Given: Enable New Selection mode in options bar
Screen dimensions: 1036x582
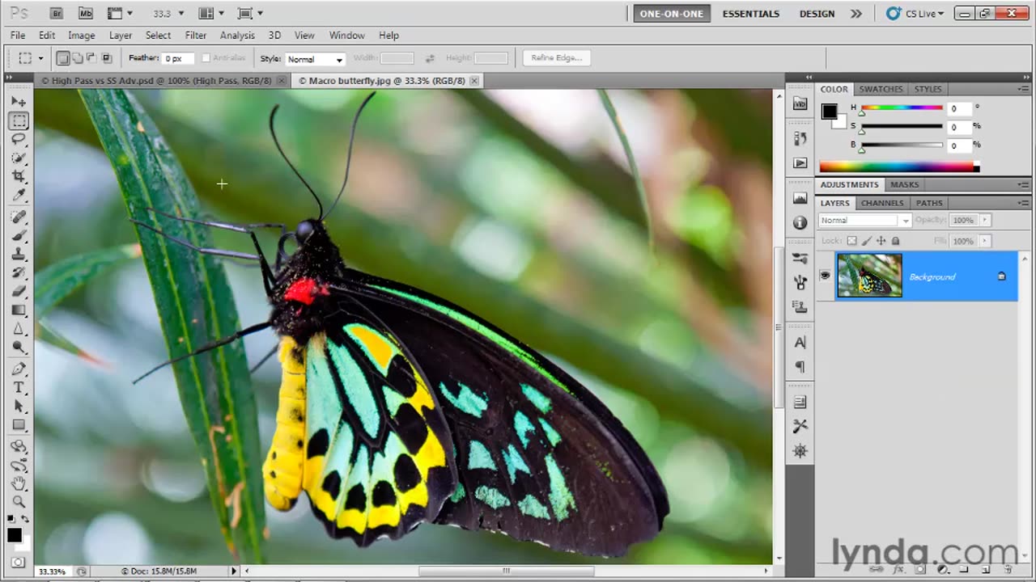Looking at the screenshot, I should tap(63, 58).
